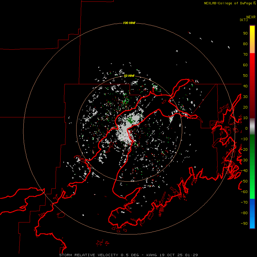
Task: Click the 0 value on the velocity scale
Action: (x=246, y=128)
